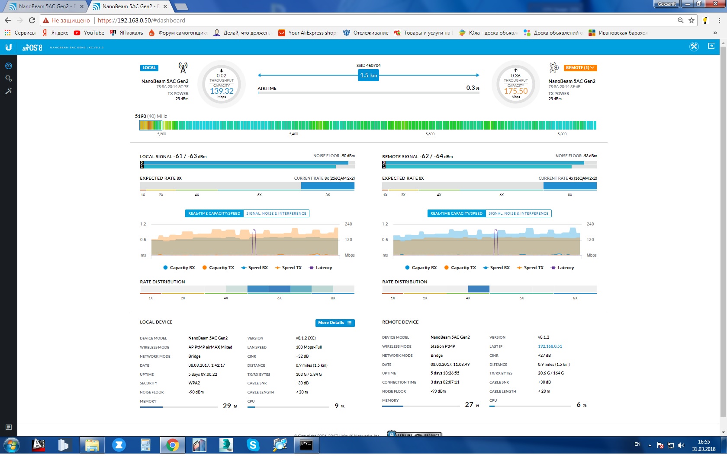Image resolution: width=727 pixels, height=457 pixels.
Task: Click the LOCAL label badge
Action: tap(149, 68)
